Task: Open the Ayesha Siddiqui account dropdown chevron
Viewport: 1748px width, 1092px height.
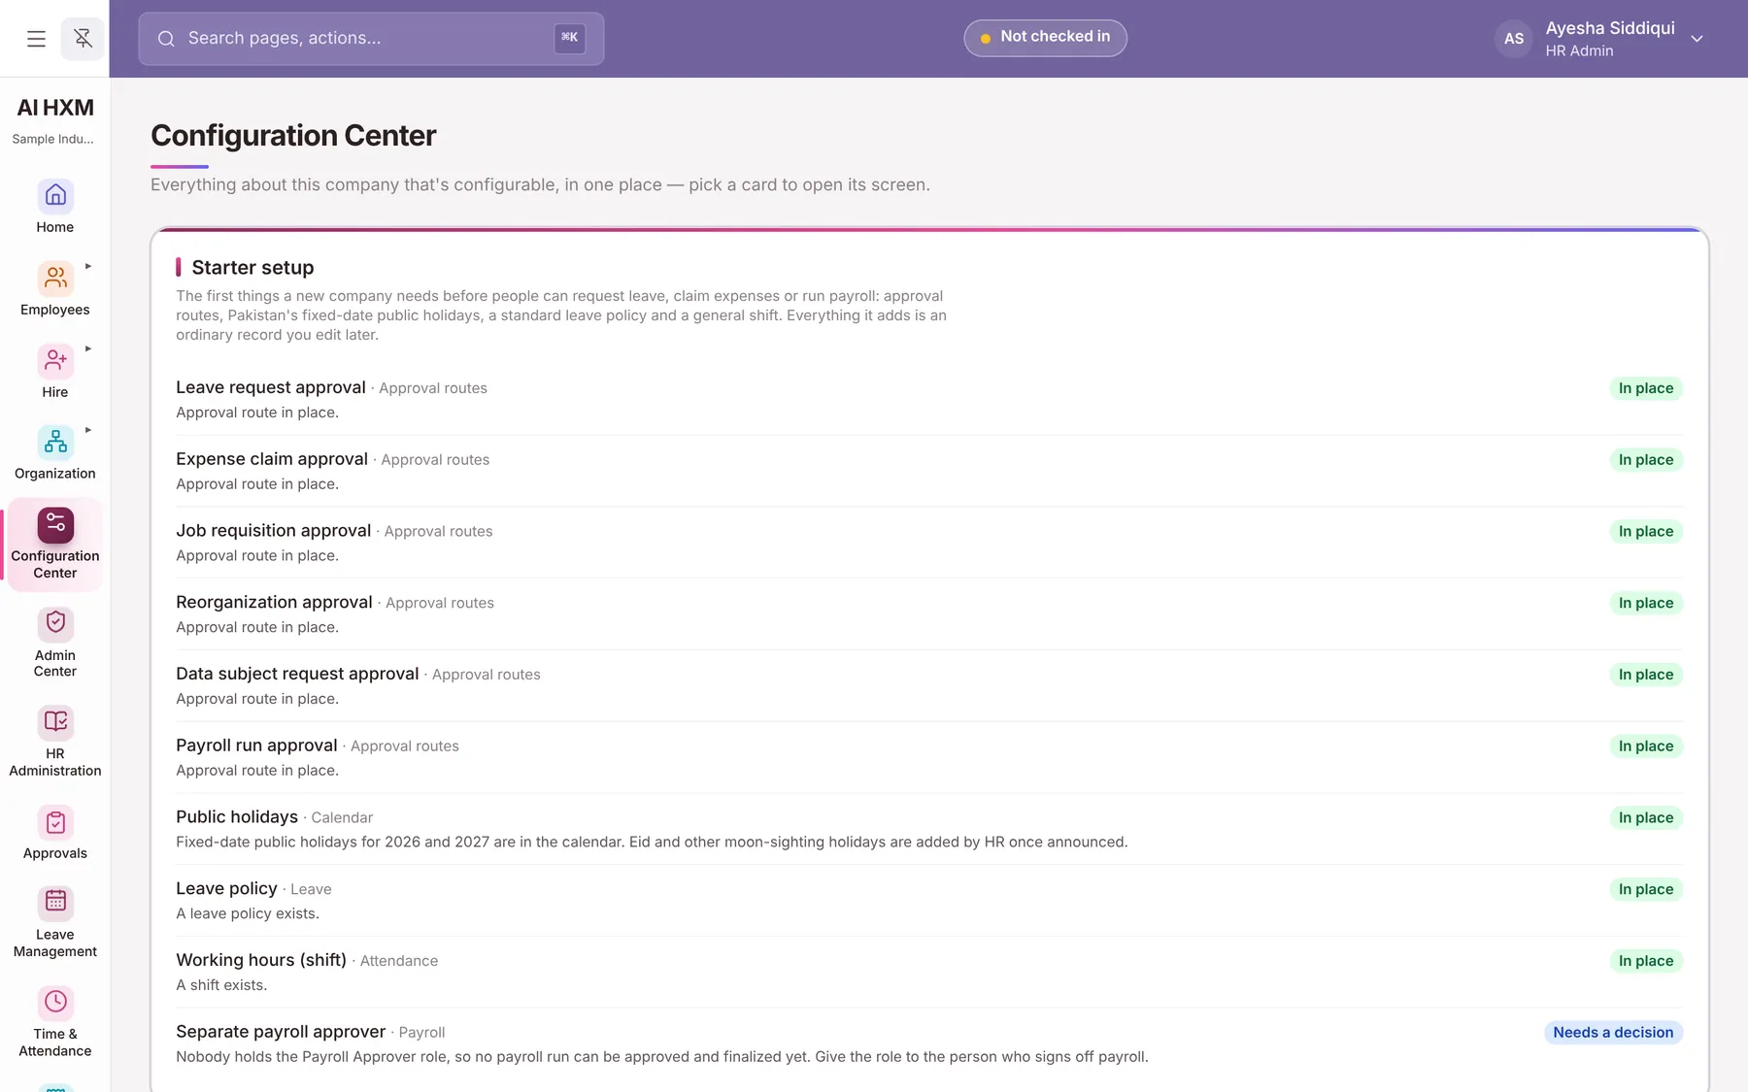Action: [x=1697, y=39]
